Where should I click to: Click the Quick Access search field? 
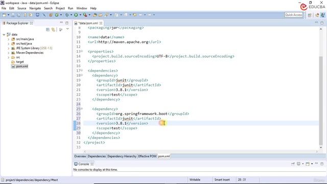coord(294,15)
